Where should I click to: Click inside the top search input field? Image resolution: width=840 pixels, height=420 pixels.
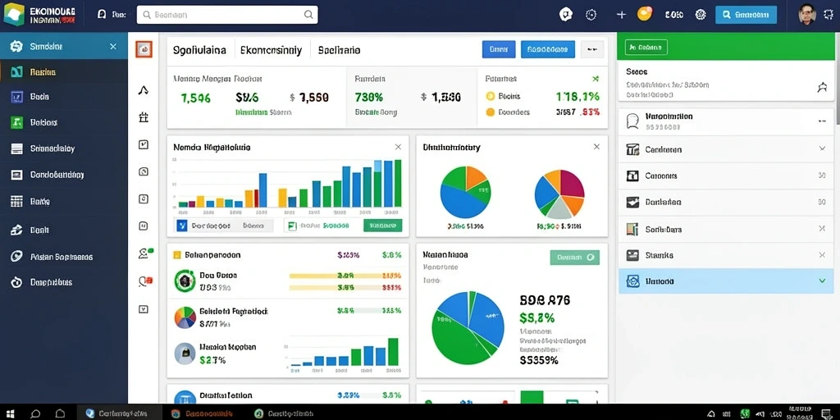coord(227,15)
